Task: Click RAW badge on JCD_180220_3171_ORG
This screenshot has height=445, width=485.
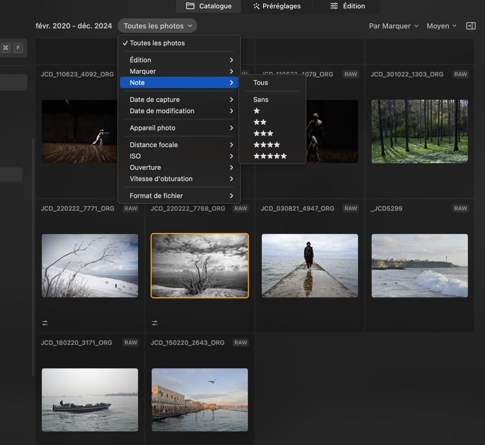Action: point(131,343)
